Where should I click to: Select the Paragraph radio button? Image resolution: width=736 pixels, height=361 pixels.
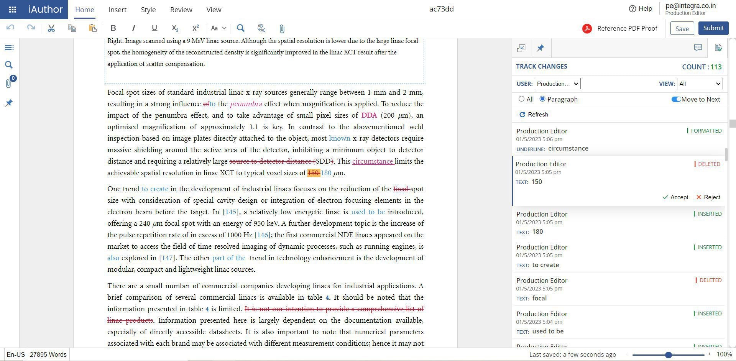coord(542,99)
